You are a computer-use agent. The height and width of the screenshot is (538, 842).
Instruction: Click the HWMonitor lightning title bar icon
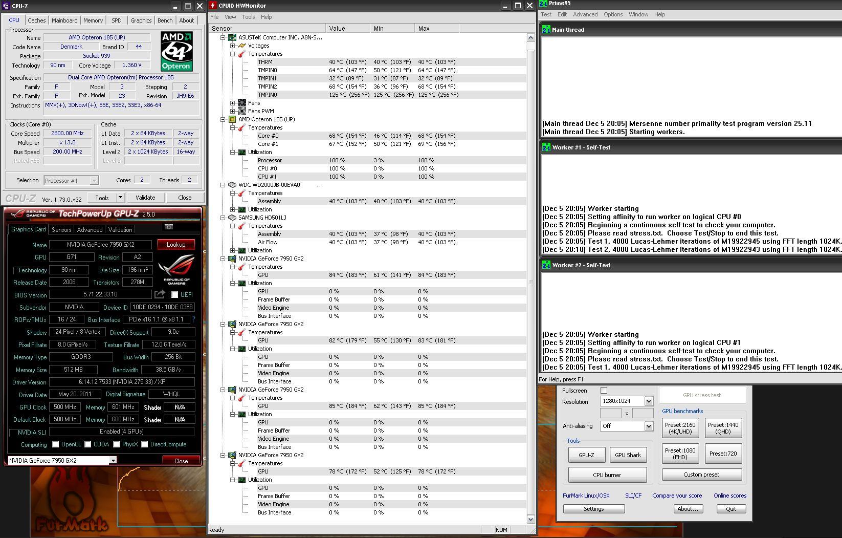pos(213,6)
